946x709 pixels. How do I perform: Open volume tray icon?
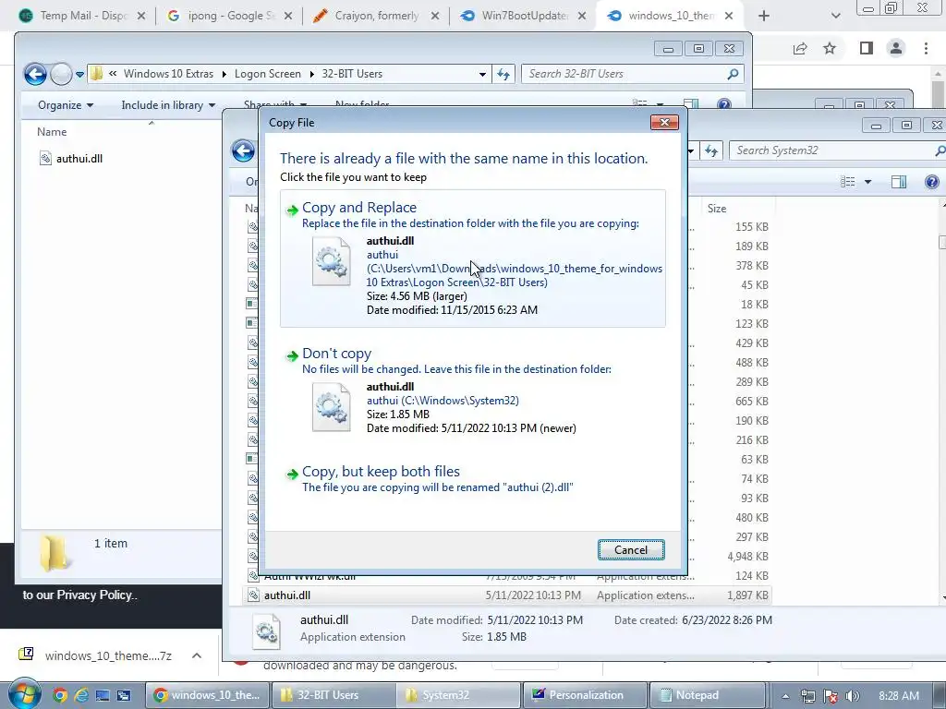pyautogui.click(x=853, y=696)
